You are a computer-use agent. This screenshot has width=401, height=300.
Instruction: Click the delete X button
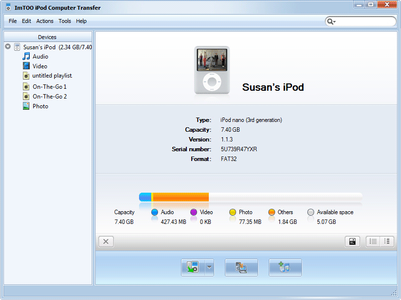click(x=106, y=241)
